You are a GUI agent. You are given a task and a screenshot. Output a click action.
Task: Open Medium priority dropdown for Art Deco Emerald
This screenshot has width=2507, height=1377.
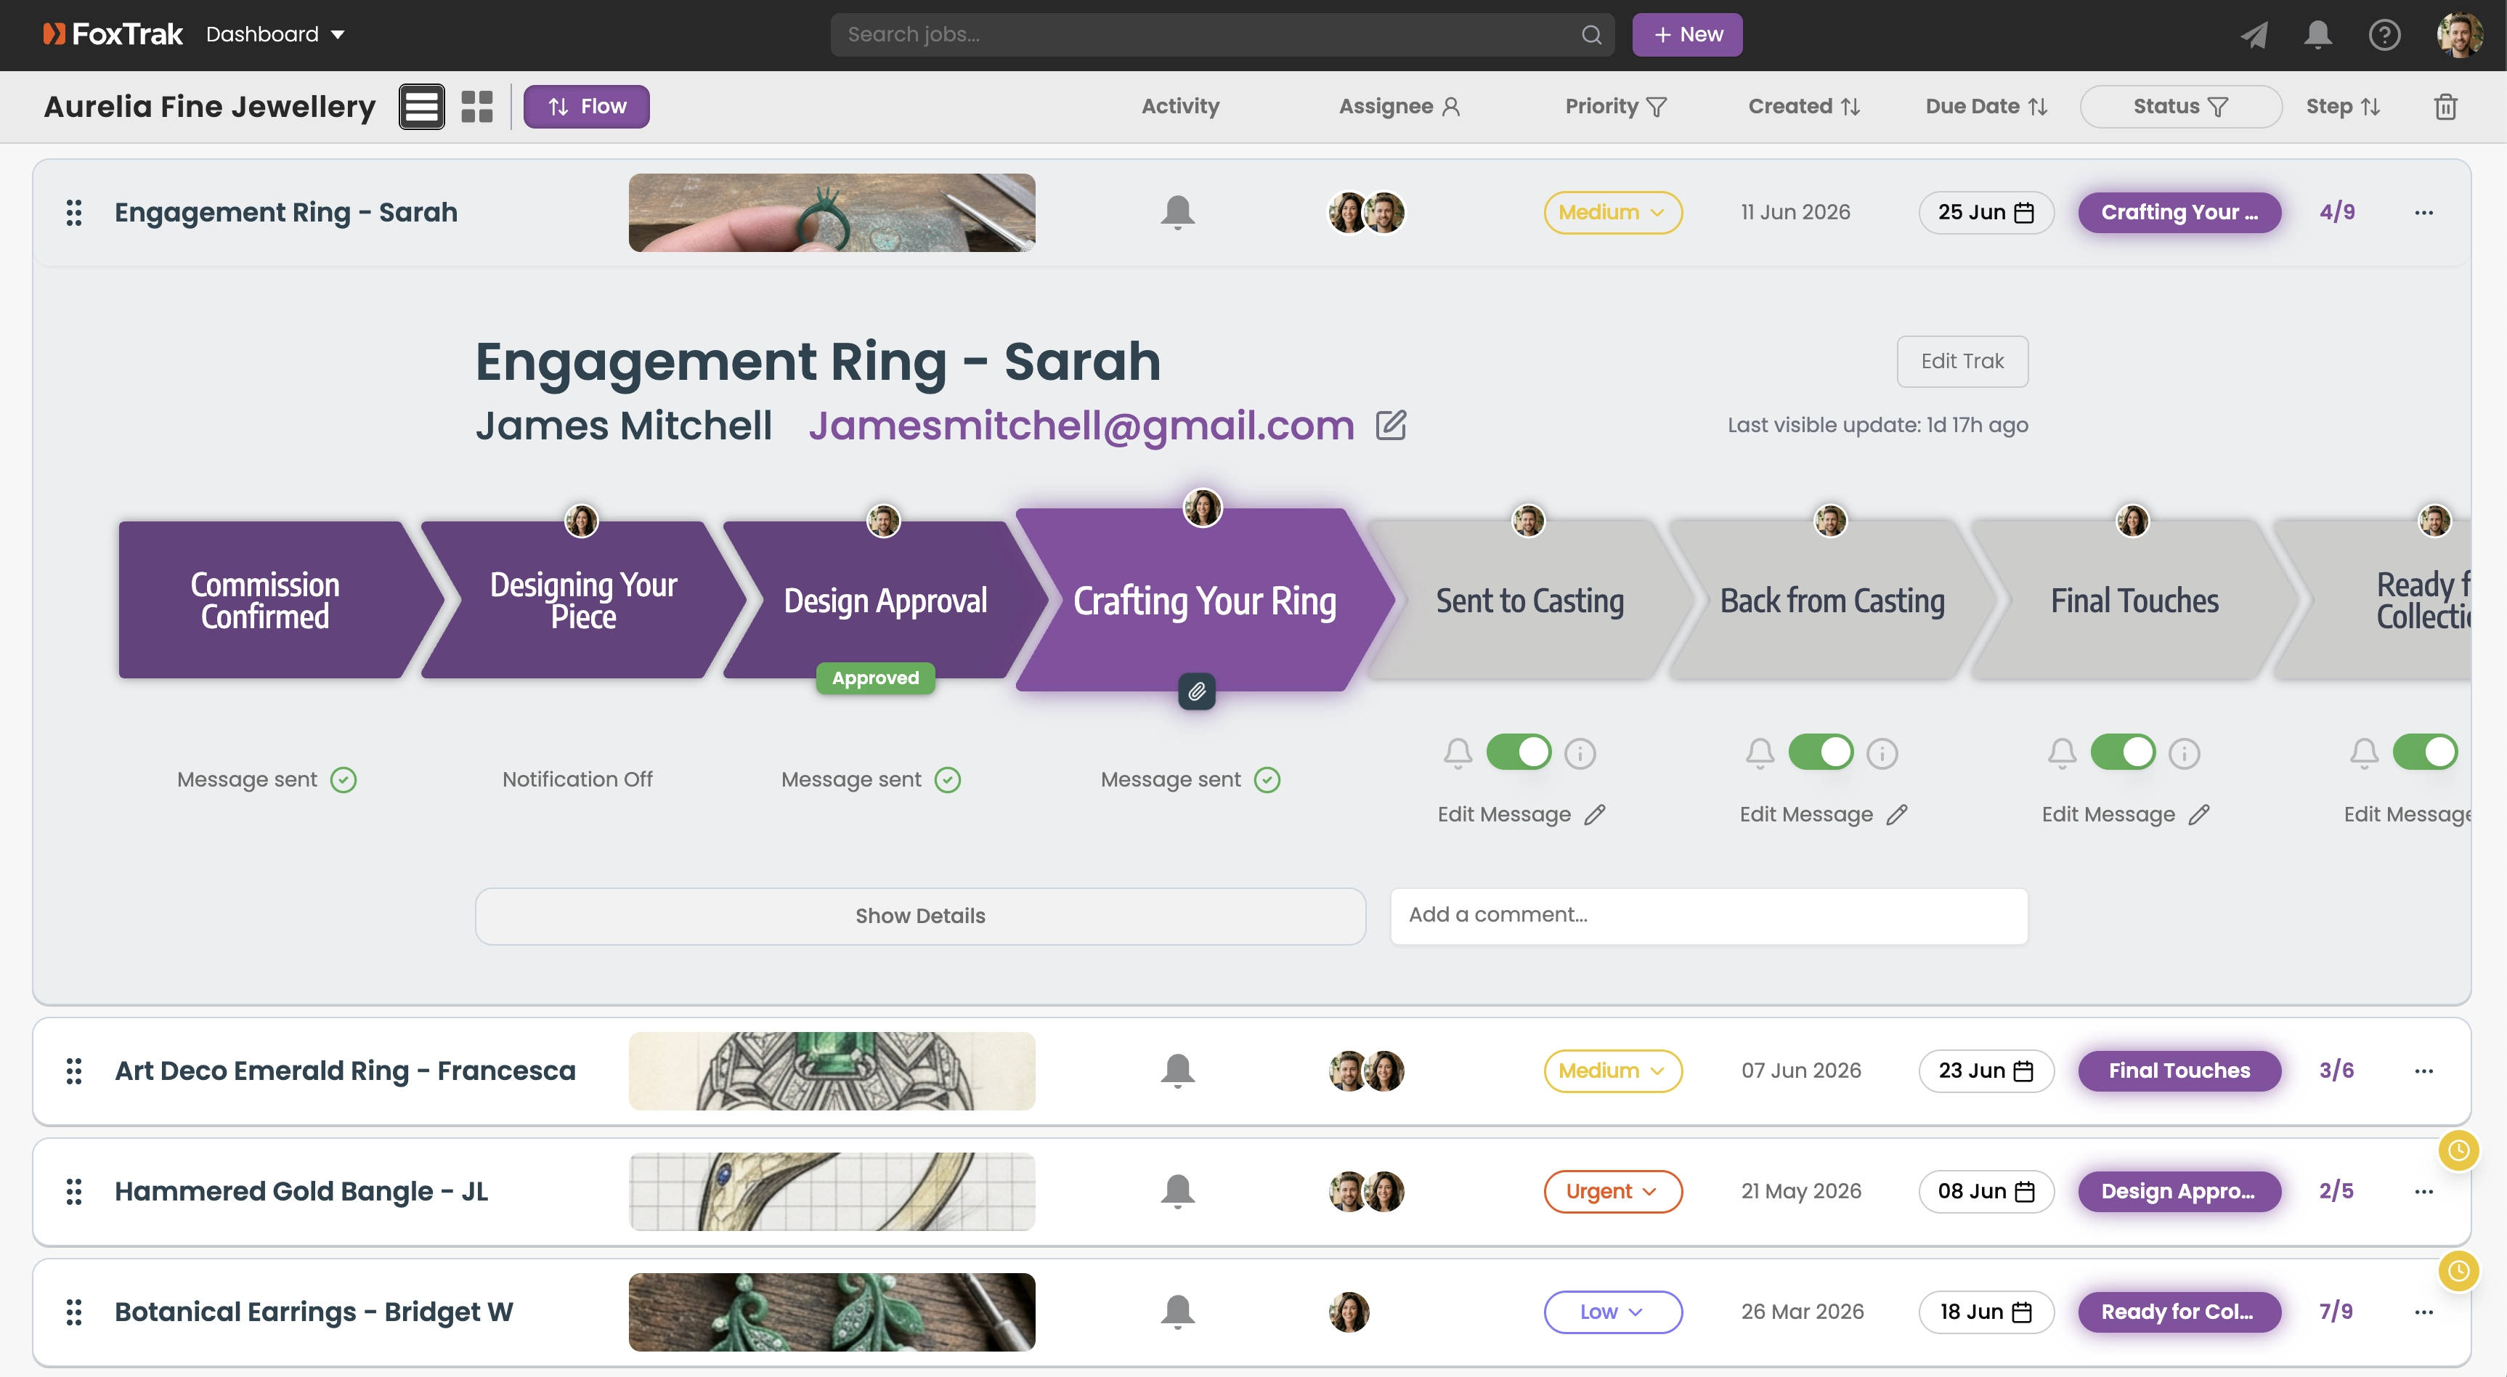click(x=1612, y=1071)
